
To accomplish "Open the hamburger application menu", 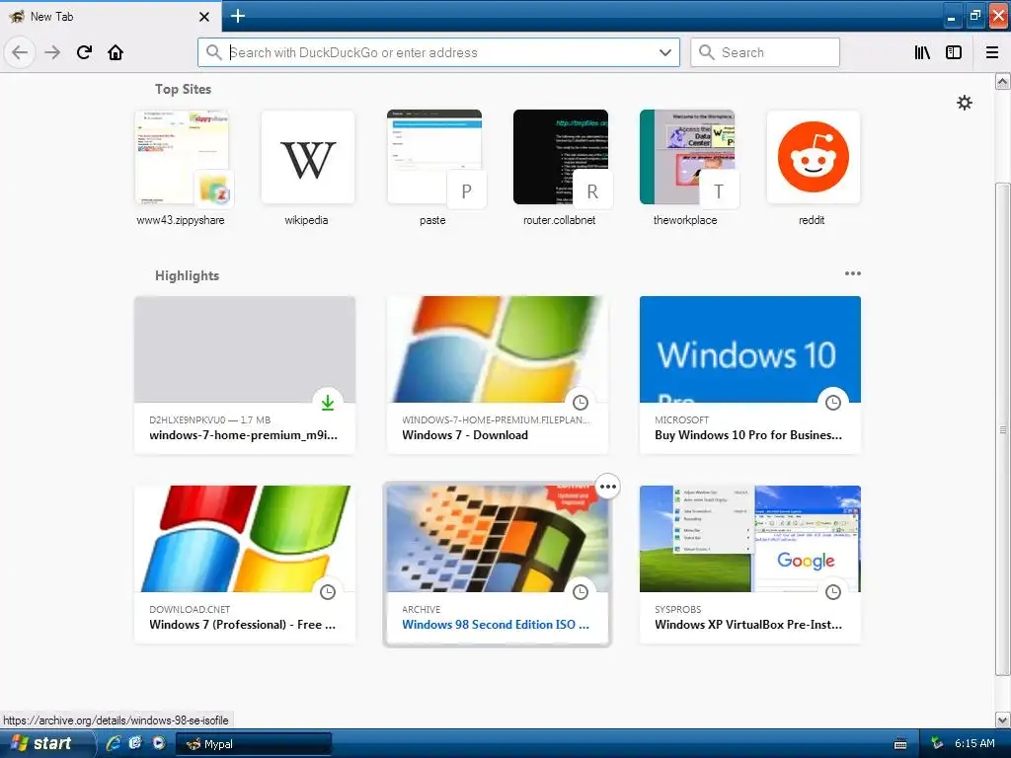I will click(992, 52).
